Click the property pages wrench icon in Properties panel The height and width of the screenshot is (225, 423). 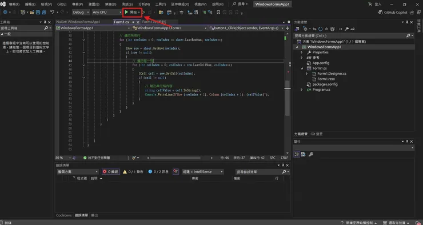pos(311,154)
